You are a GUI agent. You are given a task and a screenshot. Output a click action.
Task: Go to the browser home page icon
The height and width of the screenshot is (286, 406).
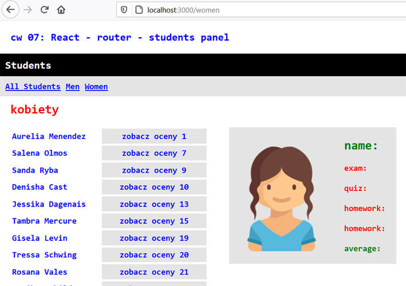61,10
